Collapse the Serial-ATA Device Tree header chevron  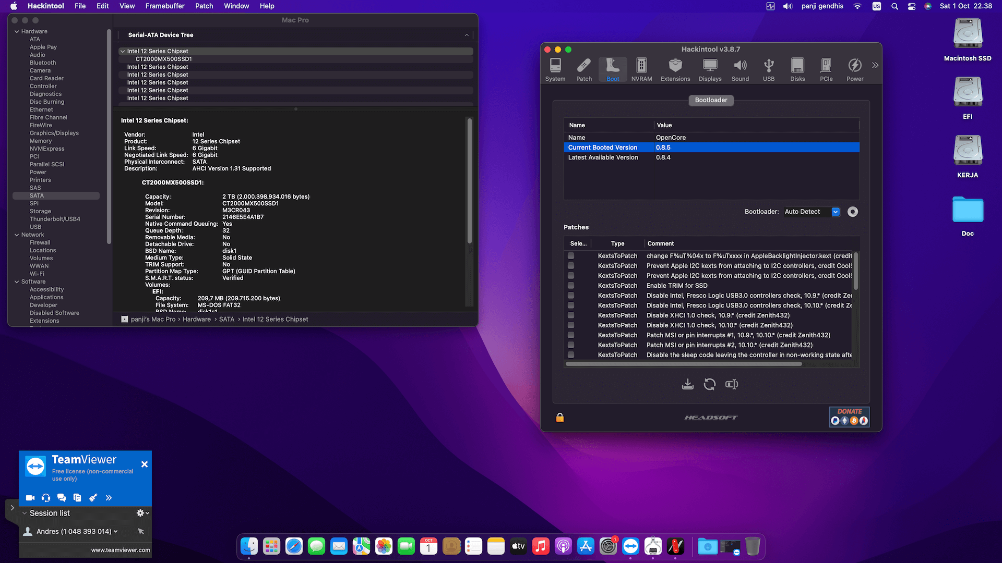coord(467,35)
